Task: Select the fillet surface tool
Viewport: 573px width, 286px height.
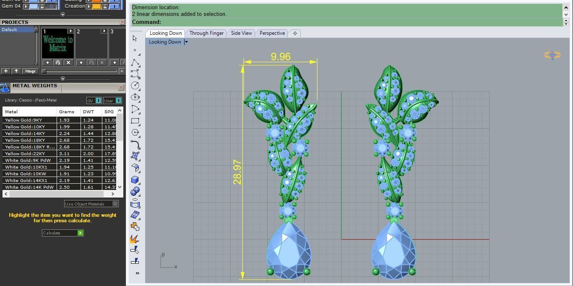Action: 135,168
